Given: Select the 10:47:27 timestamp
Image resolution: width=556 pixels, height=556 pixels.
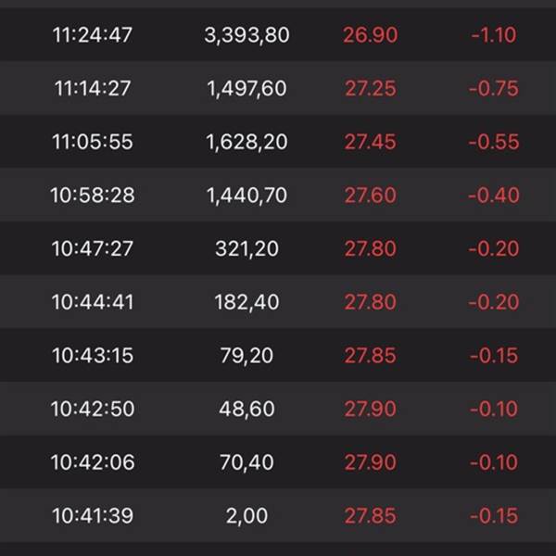Looking at the screenshot, I should tap(93, 248).
